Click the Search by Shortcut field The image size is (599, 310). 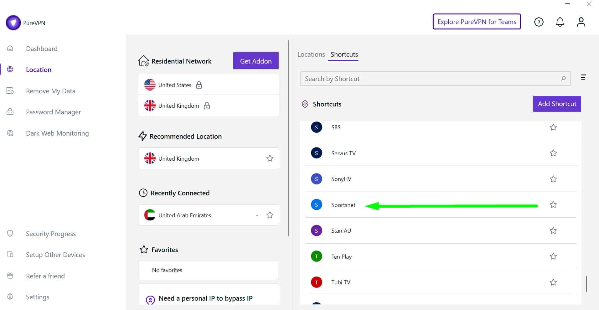(x=435, y=79)
